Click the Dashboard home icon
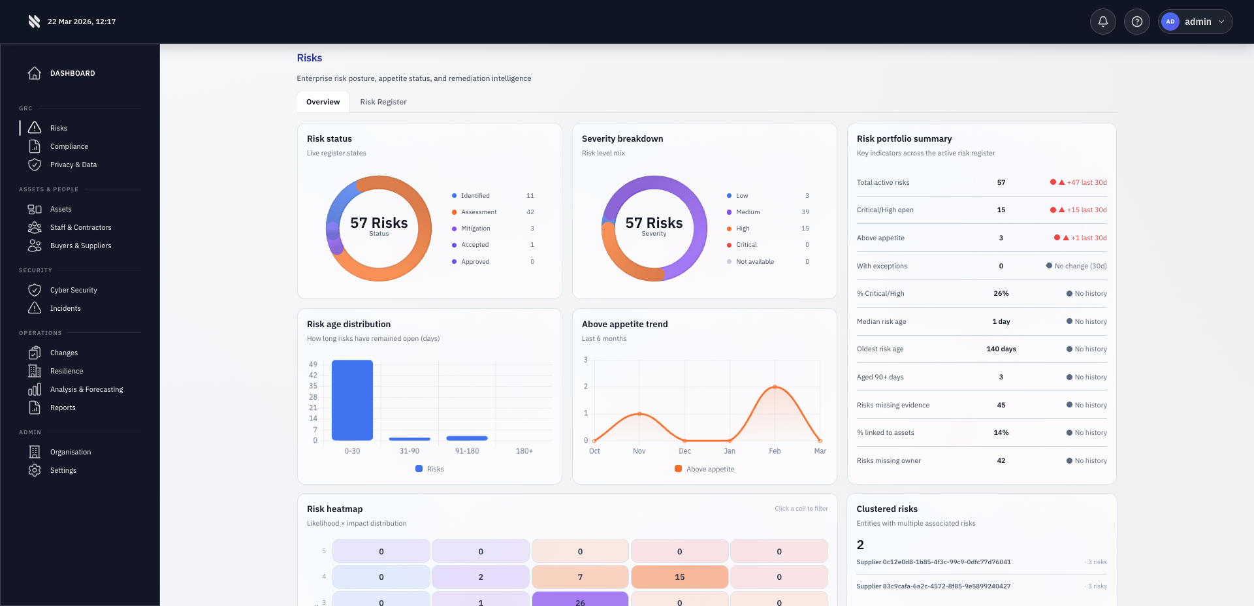 coord(35,73)
